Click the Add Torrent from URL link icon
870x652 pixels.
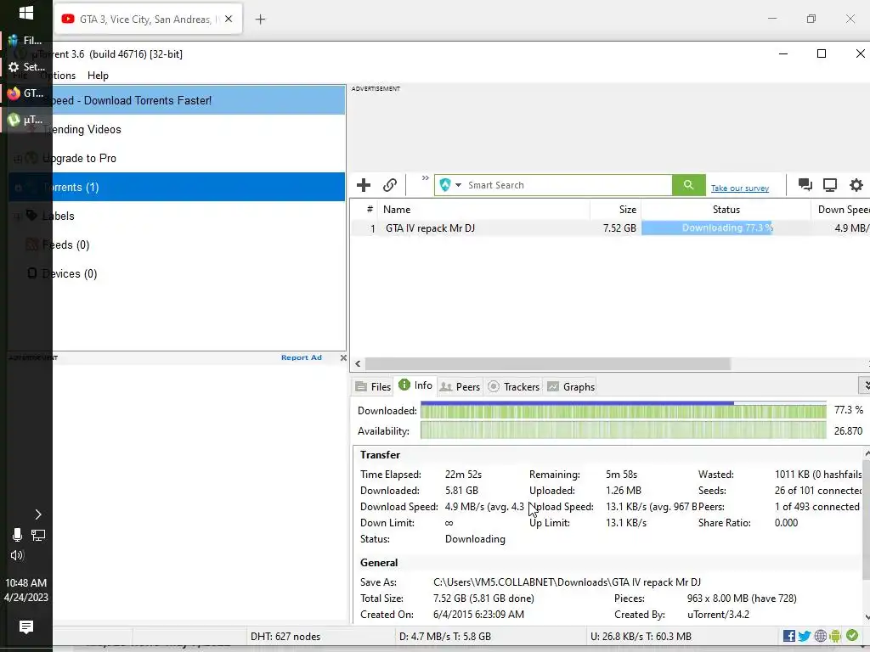point(390,185)
